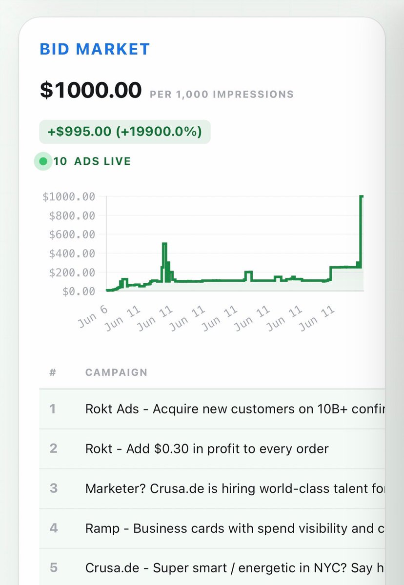Open the BID MARKET heading
The height and width of the screenshot is (585, 404).
[x=95, y=49]
